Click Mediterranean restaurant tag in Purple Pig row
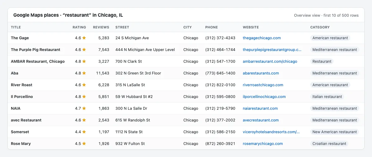This screenshot has height=157, width=372. 335,50
